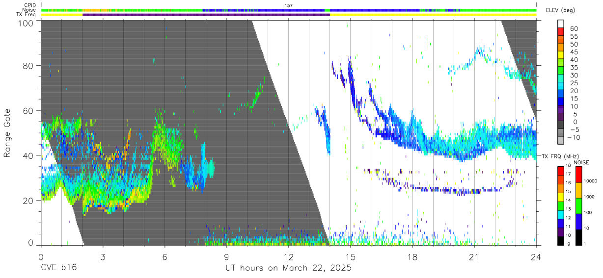The height and width of the screenshot is (278, 603).
Task: Click the 'TX FRQ (MHz)' legend title
Action: (560, 156)
